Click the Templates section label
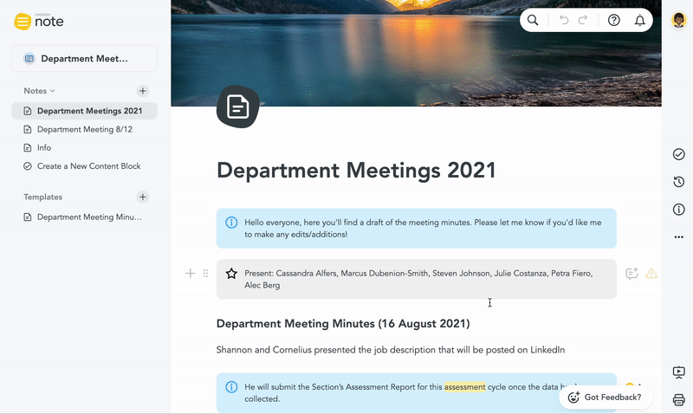The width and height of the screenshot is (693, 414). click(42, 197)
